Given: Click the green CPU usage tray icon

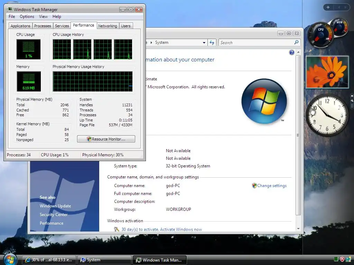Looking at the screenshot, I should click(x=336, y=259).
